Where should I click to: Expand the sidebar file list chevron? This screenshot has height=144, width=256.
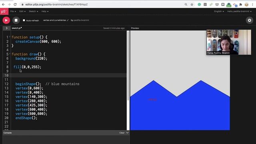[7, 28]
